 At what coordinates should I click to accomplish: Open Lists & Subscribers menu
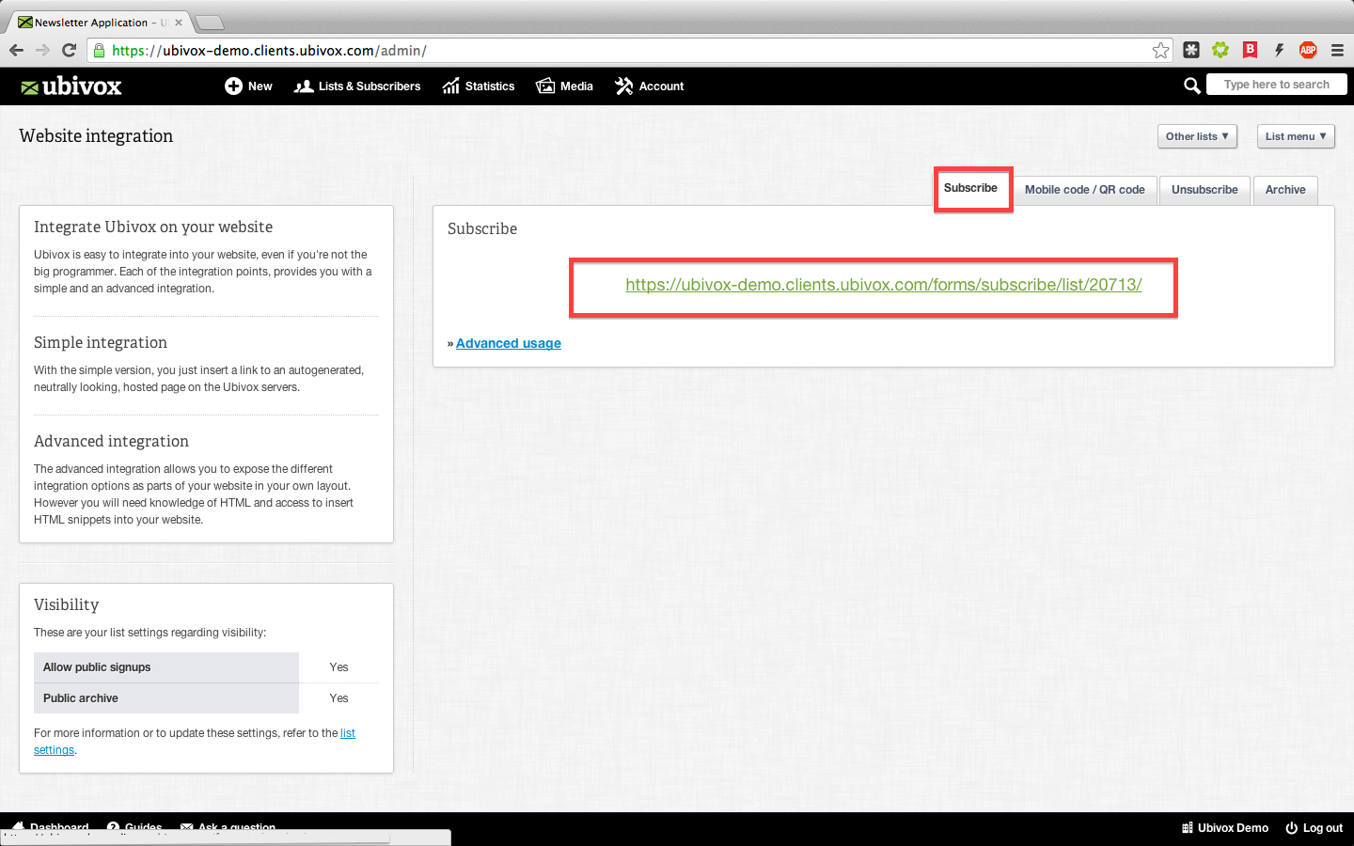tap(357, 86)
